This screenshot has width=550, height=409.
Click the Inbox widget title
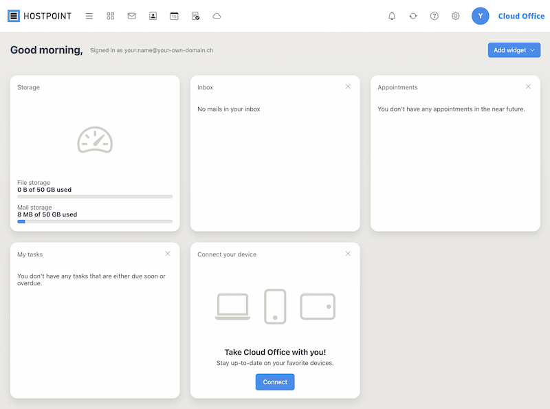205,87
